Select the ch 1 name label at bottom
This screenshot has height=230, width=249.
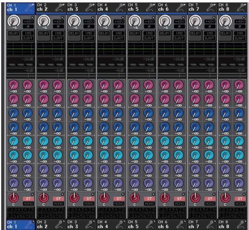[x=12, y=226]
